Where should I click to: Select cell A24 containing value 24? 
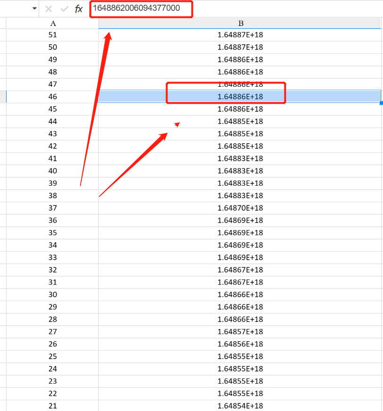tap(53, 369)
